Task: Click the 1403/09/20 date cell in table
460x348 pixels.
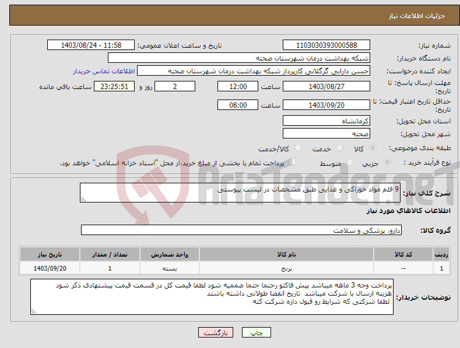Action: (x=50, y=268)
